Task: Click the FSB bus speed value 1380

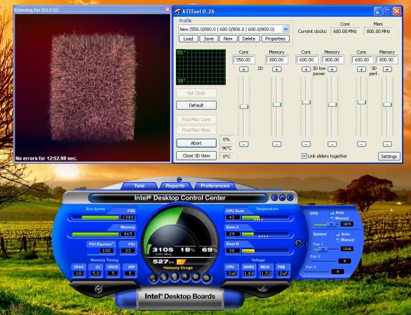Action: point(128,218)
